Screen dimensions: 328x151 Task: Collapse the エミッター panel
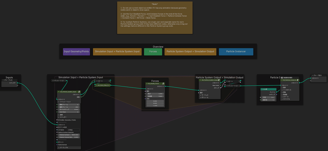pos(59,117)
